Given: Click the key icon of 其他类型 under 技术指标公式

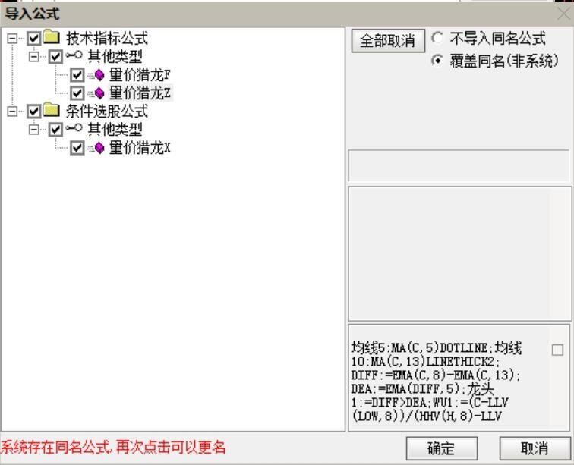Looking at the screenshot, I should coord(74,55).
